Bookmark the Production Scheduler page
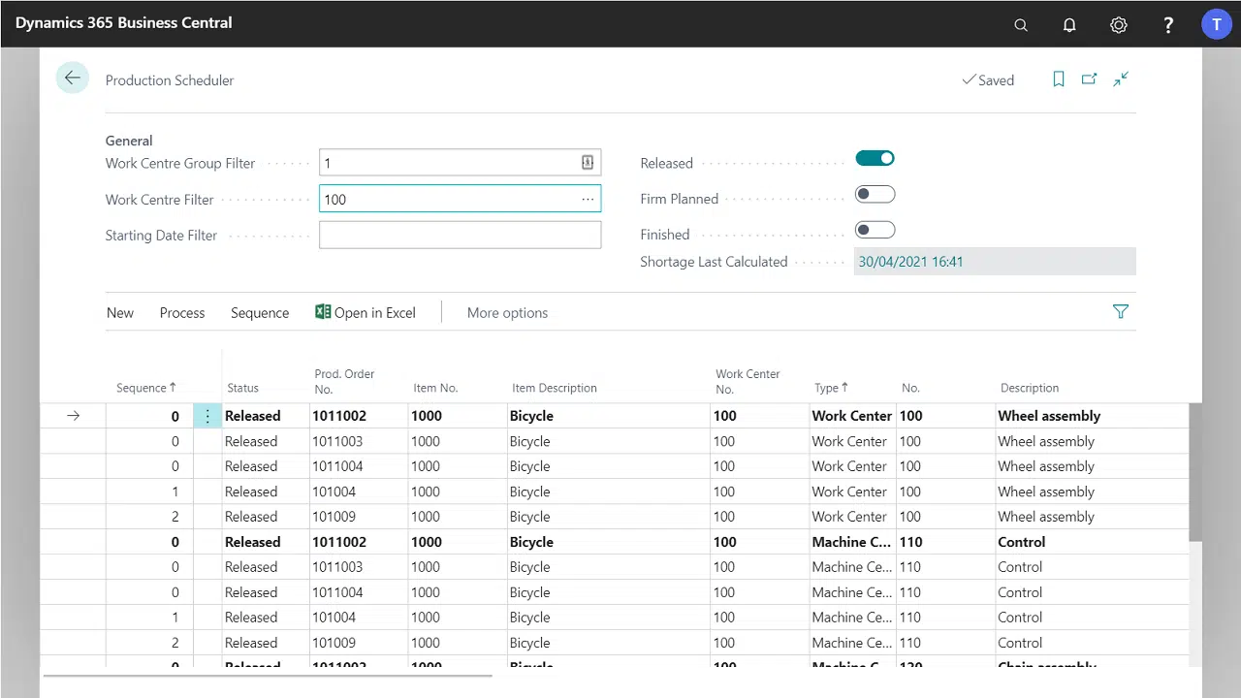 [x=1058, y=79]
